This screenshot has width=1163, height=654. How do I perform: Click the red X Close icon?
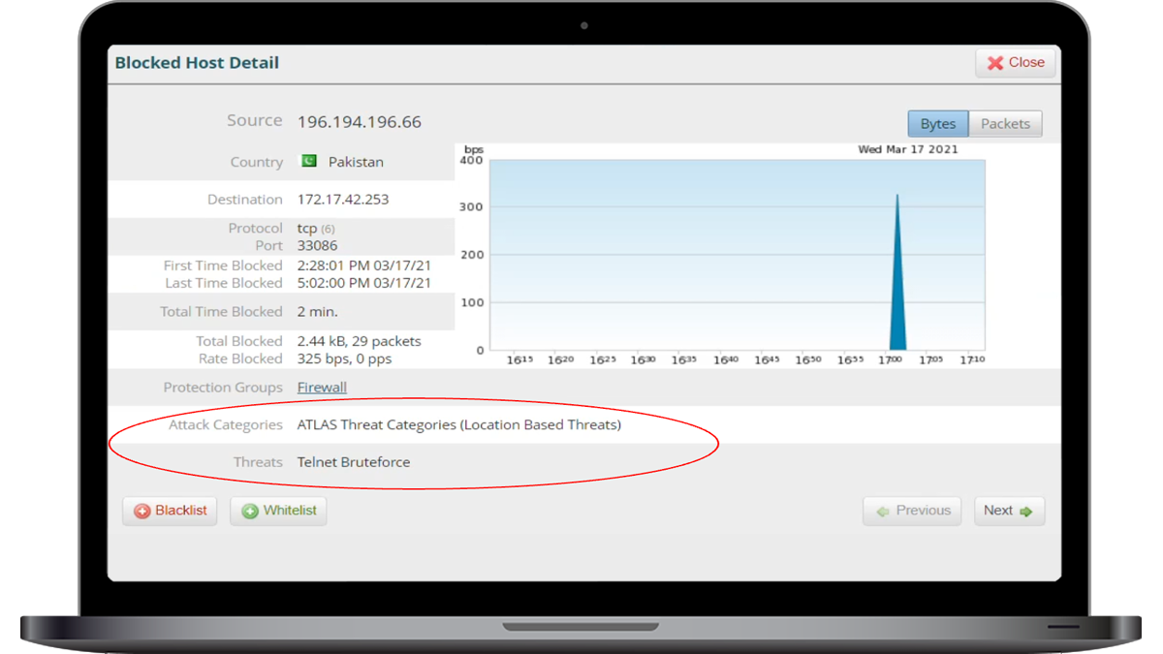[994, 63]
